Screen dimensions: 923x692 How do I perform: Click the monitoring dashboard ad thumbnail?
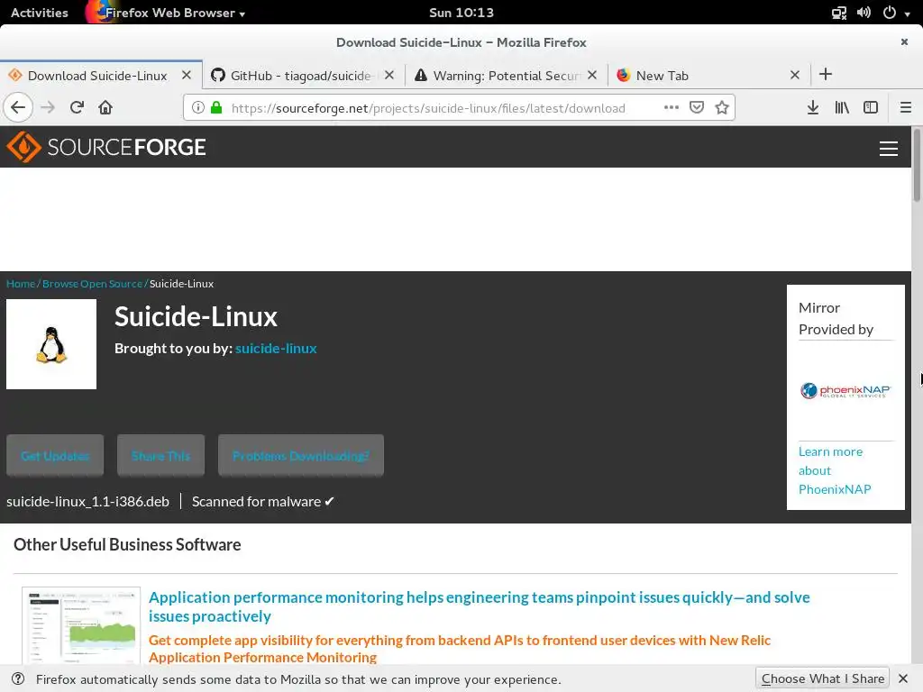tap(81, 625)
